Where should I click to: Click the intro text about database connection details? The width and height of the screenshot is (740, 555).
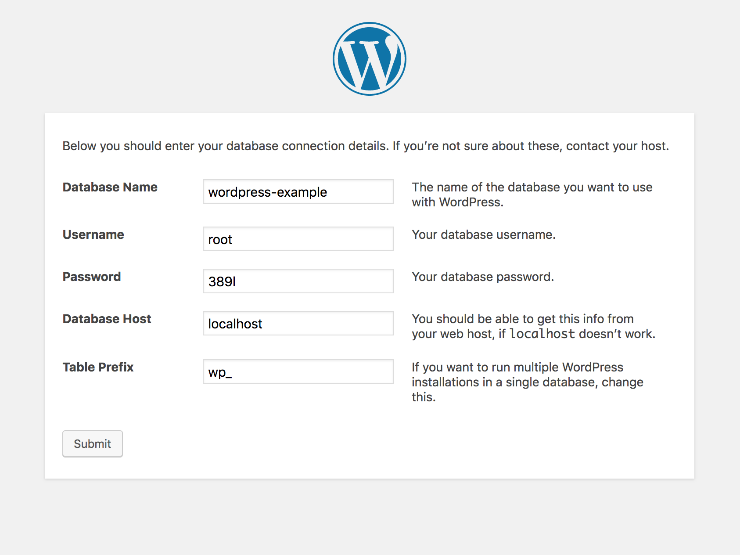(365, 146)
